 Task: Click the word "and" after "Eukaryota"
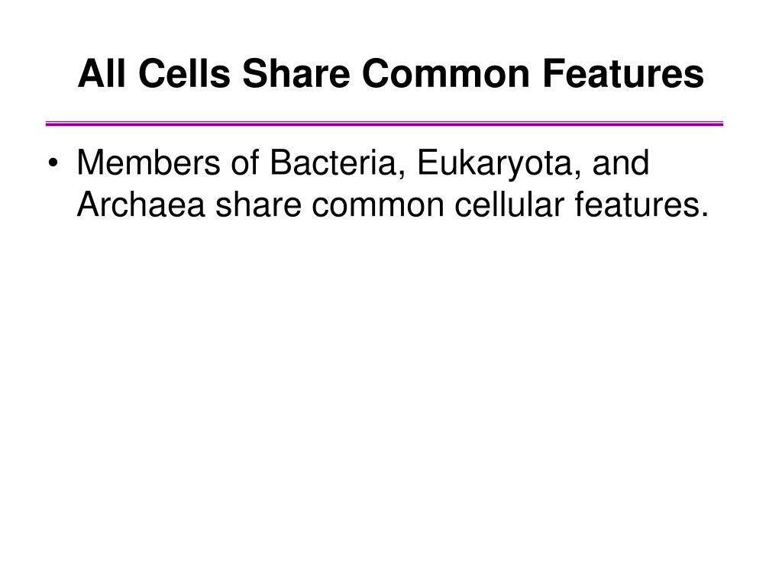coord(620,163)
